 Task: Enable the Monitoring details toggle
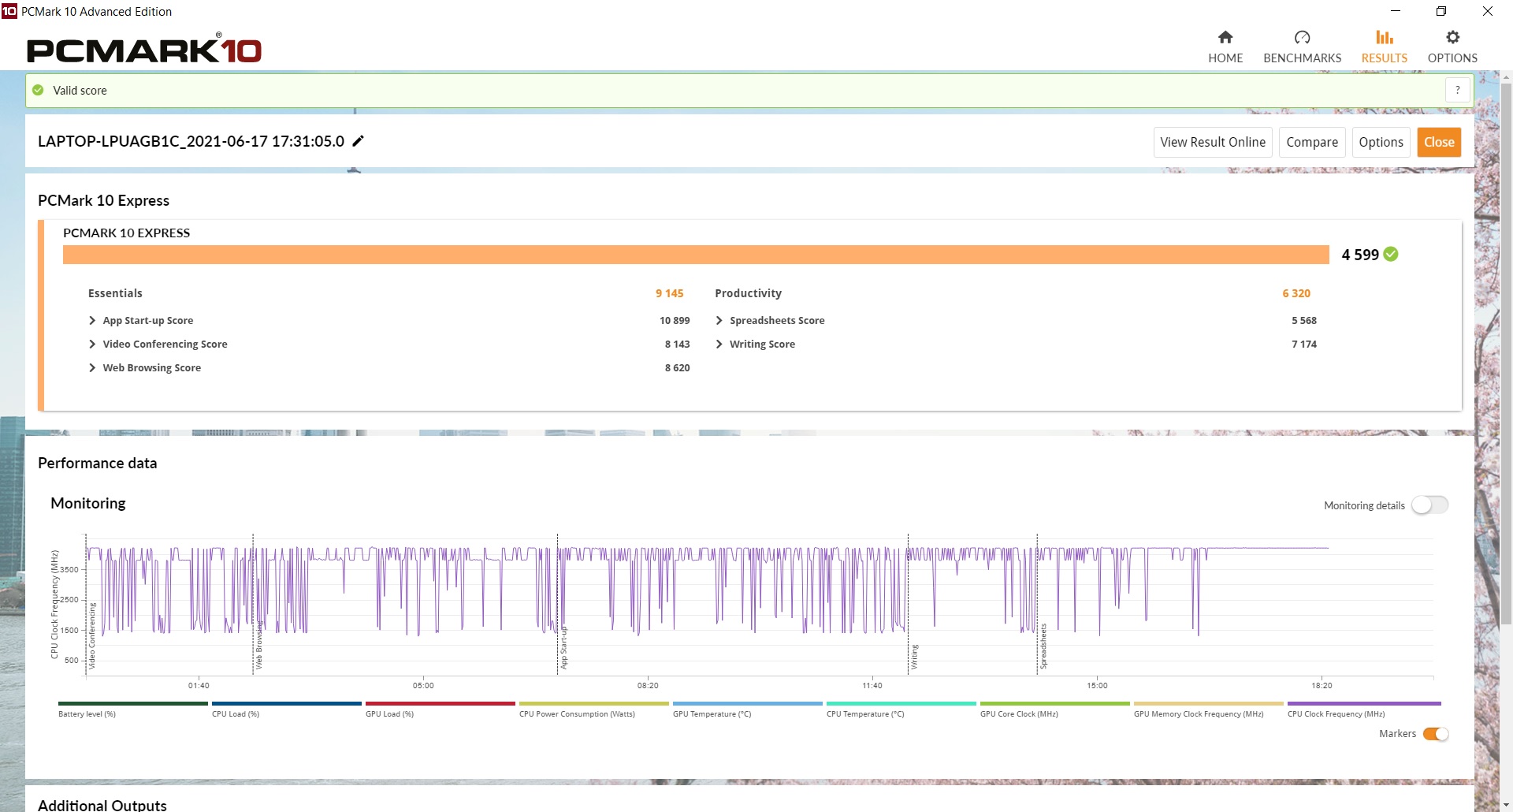click(x=1429, y=505)
